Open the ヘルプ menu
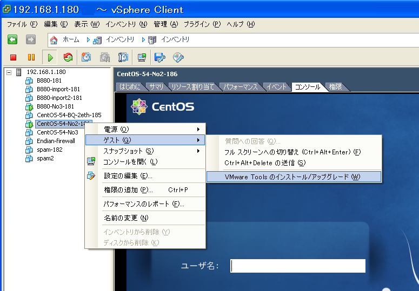 241,24
